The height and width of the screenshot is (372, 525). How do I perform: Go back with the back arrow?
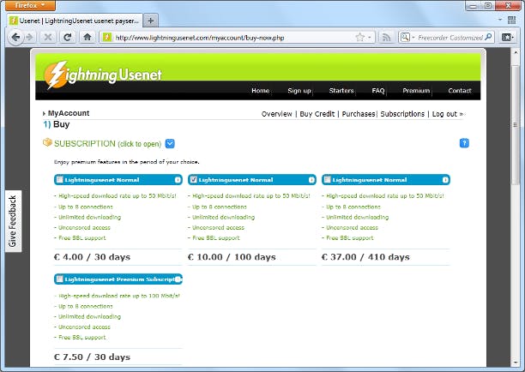(15, 37)
